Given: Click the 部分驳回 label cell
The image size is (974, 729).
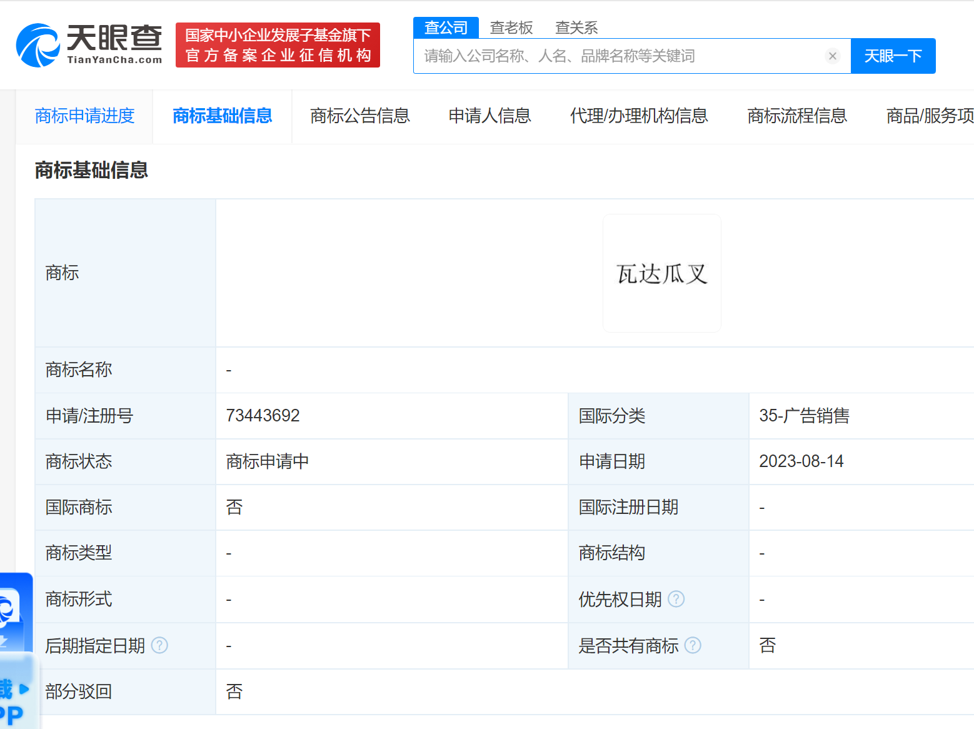Looking at the screenshot, I should 126,691.
